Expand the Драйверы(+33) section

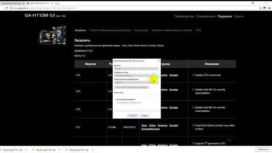coord(83,51)
